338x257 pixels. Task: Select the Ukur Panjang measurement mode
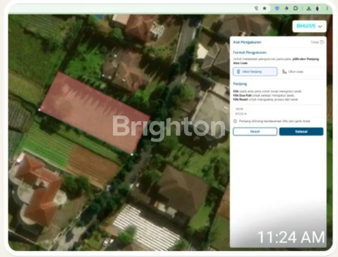click(255, 72)
